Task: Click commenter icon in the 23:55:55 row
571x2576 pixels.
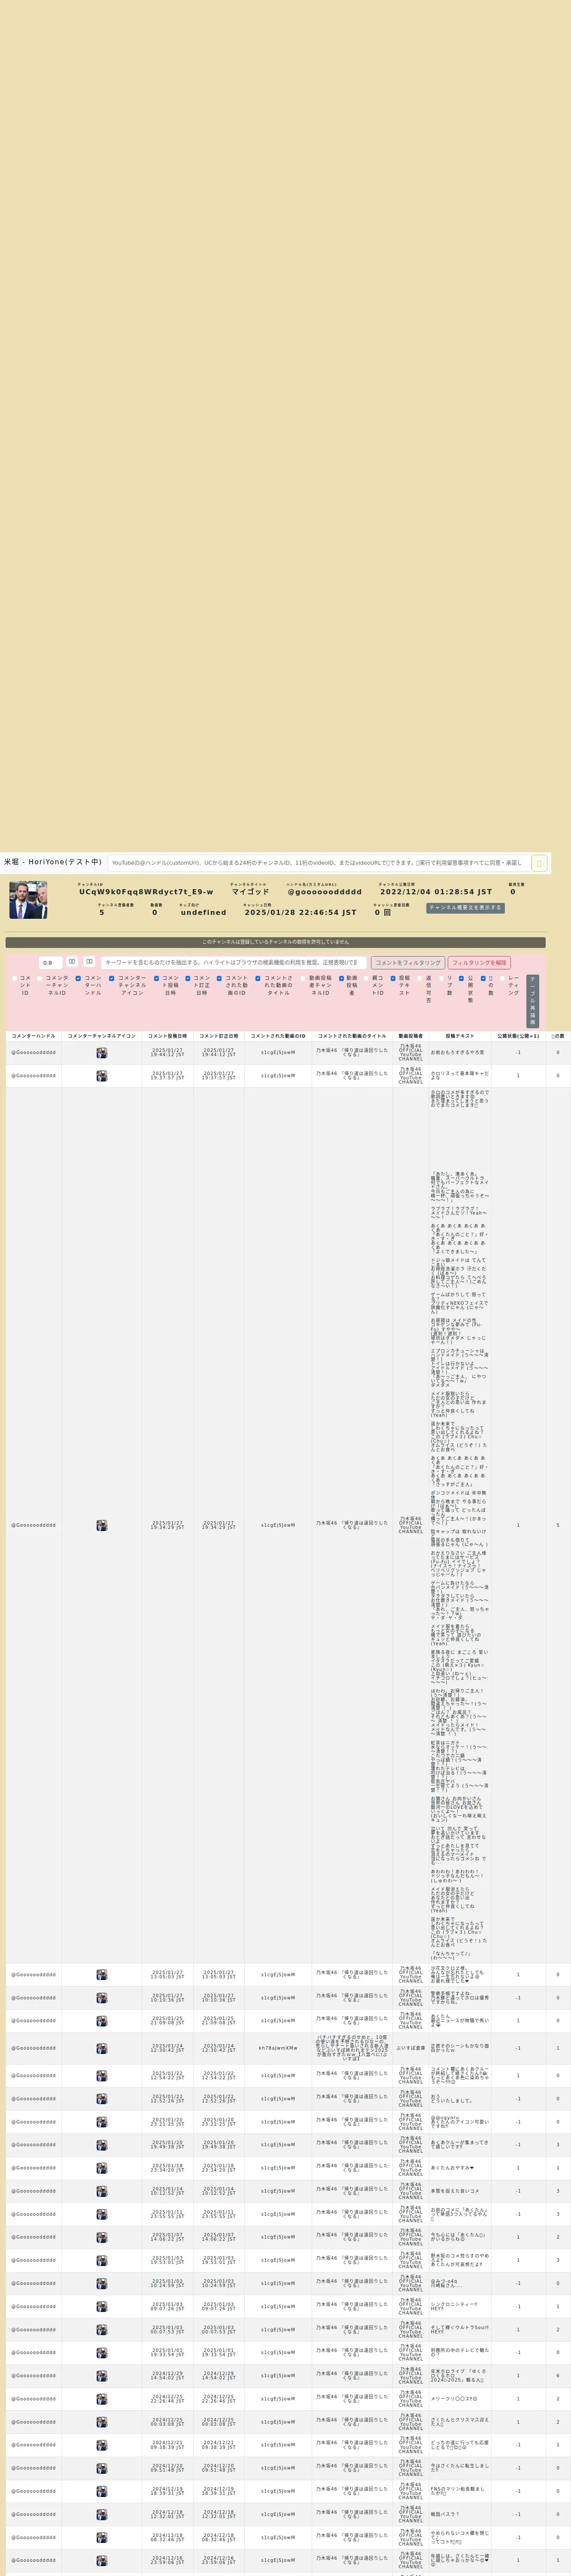Action: tap(102, 2214)
